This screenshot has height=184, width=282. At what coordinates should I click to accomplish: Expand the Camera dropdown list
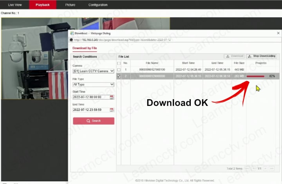pyautogui.click(x=93, y=71)
